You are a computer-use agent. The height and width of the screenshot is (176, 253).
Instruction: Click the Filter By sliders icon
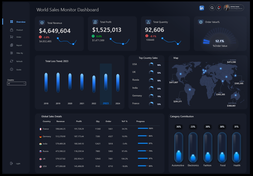(x=12, y=53)
